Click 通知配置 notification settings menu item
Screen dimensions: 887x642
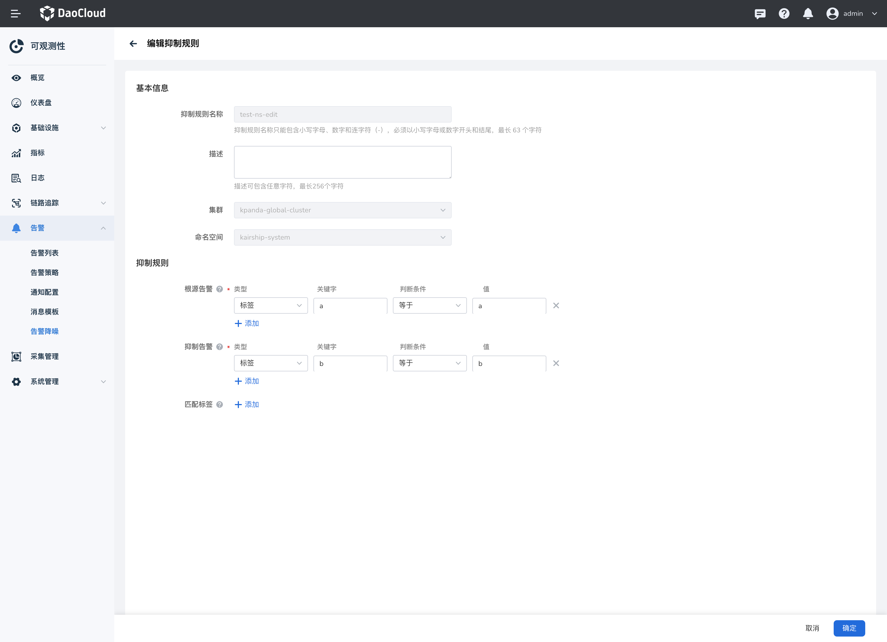pos(44,292)
